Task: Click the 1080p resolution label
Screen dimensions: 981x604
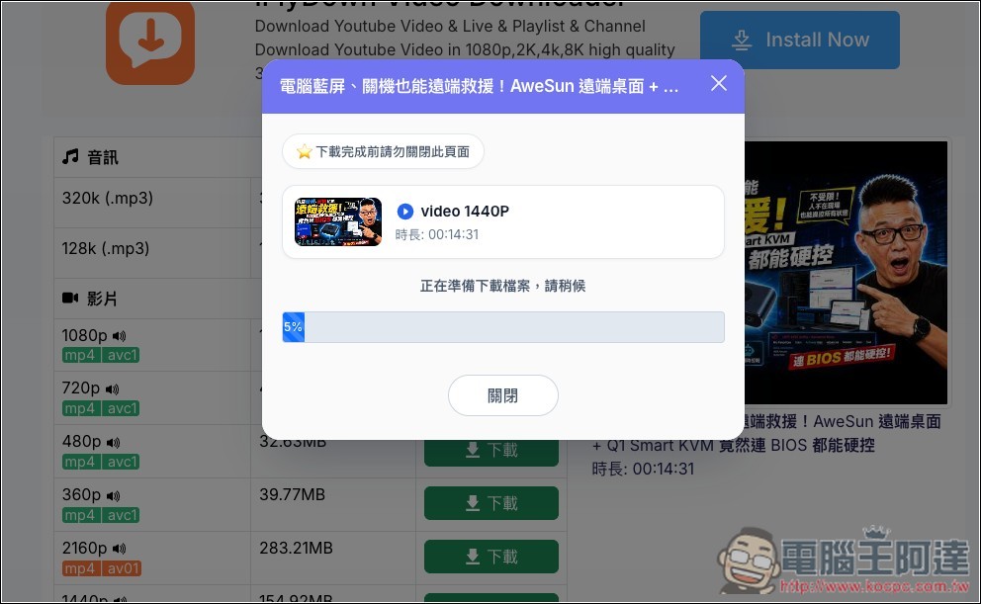Action: click(x=84, y=336)
